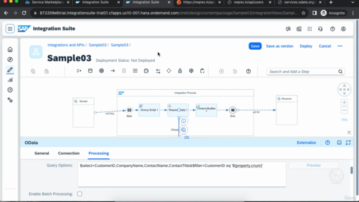Open Inspect gauge icon in sidebar
The width and height of the screenshot is (359, 202).
[x=10, y=90]
